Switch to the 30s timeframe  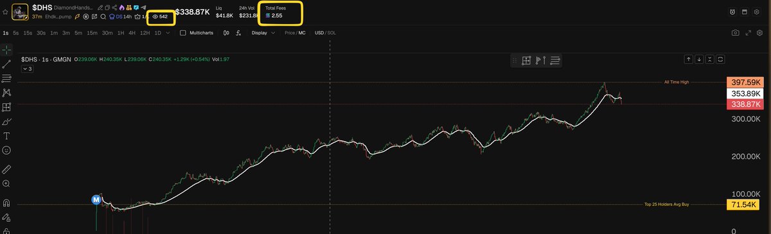tap(41, 33)
